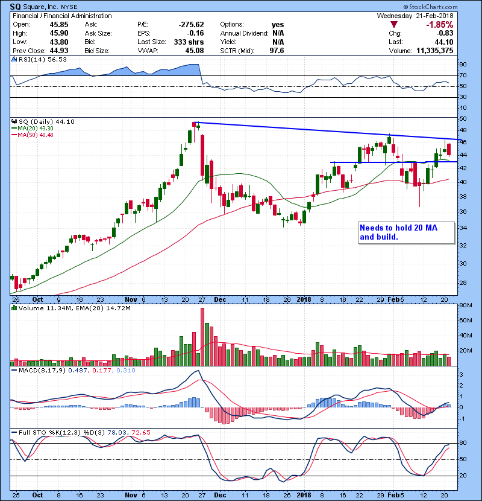Click the Options 'yes' value
Image resolution: width=482 pixels, height=501 pixels.
278,25
